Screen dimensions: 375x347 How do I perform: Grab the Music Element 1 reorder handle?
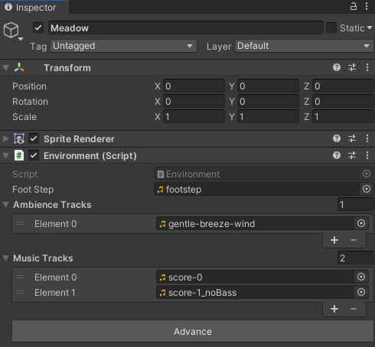click(x=20, y=292)
